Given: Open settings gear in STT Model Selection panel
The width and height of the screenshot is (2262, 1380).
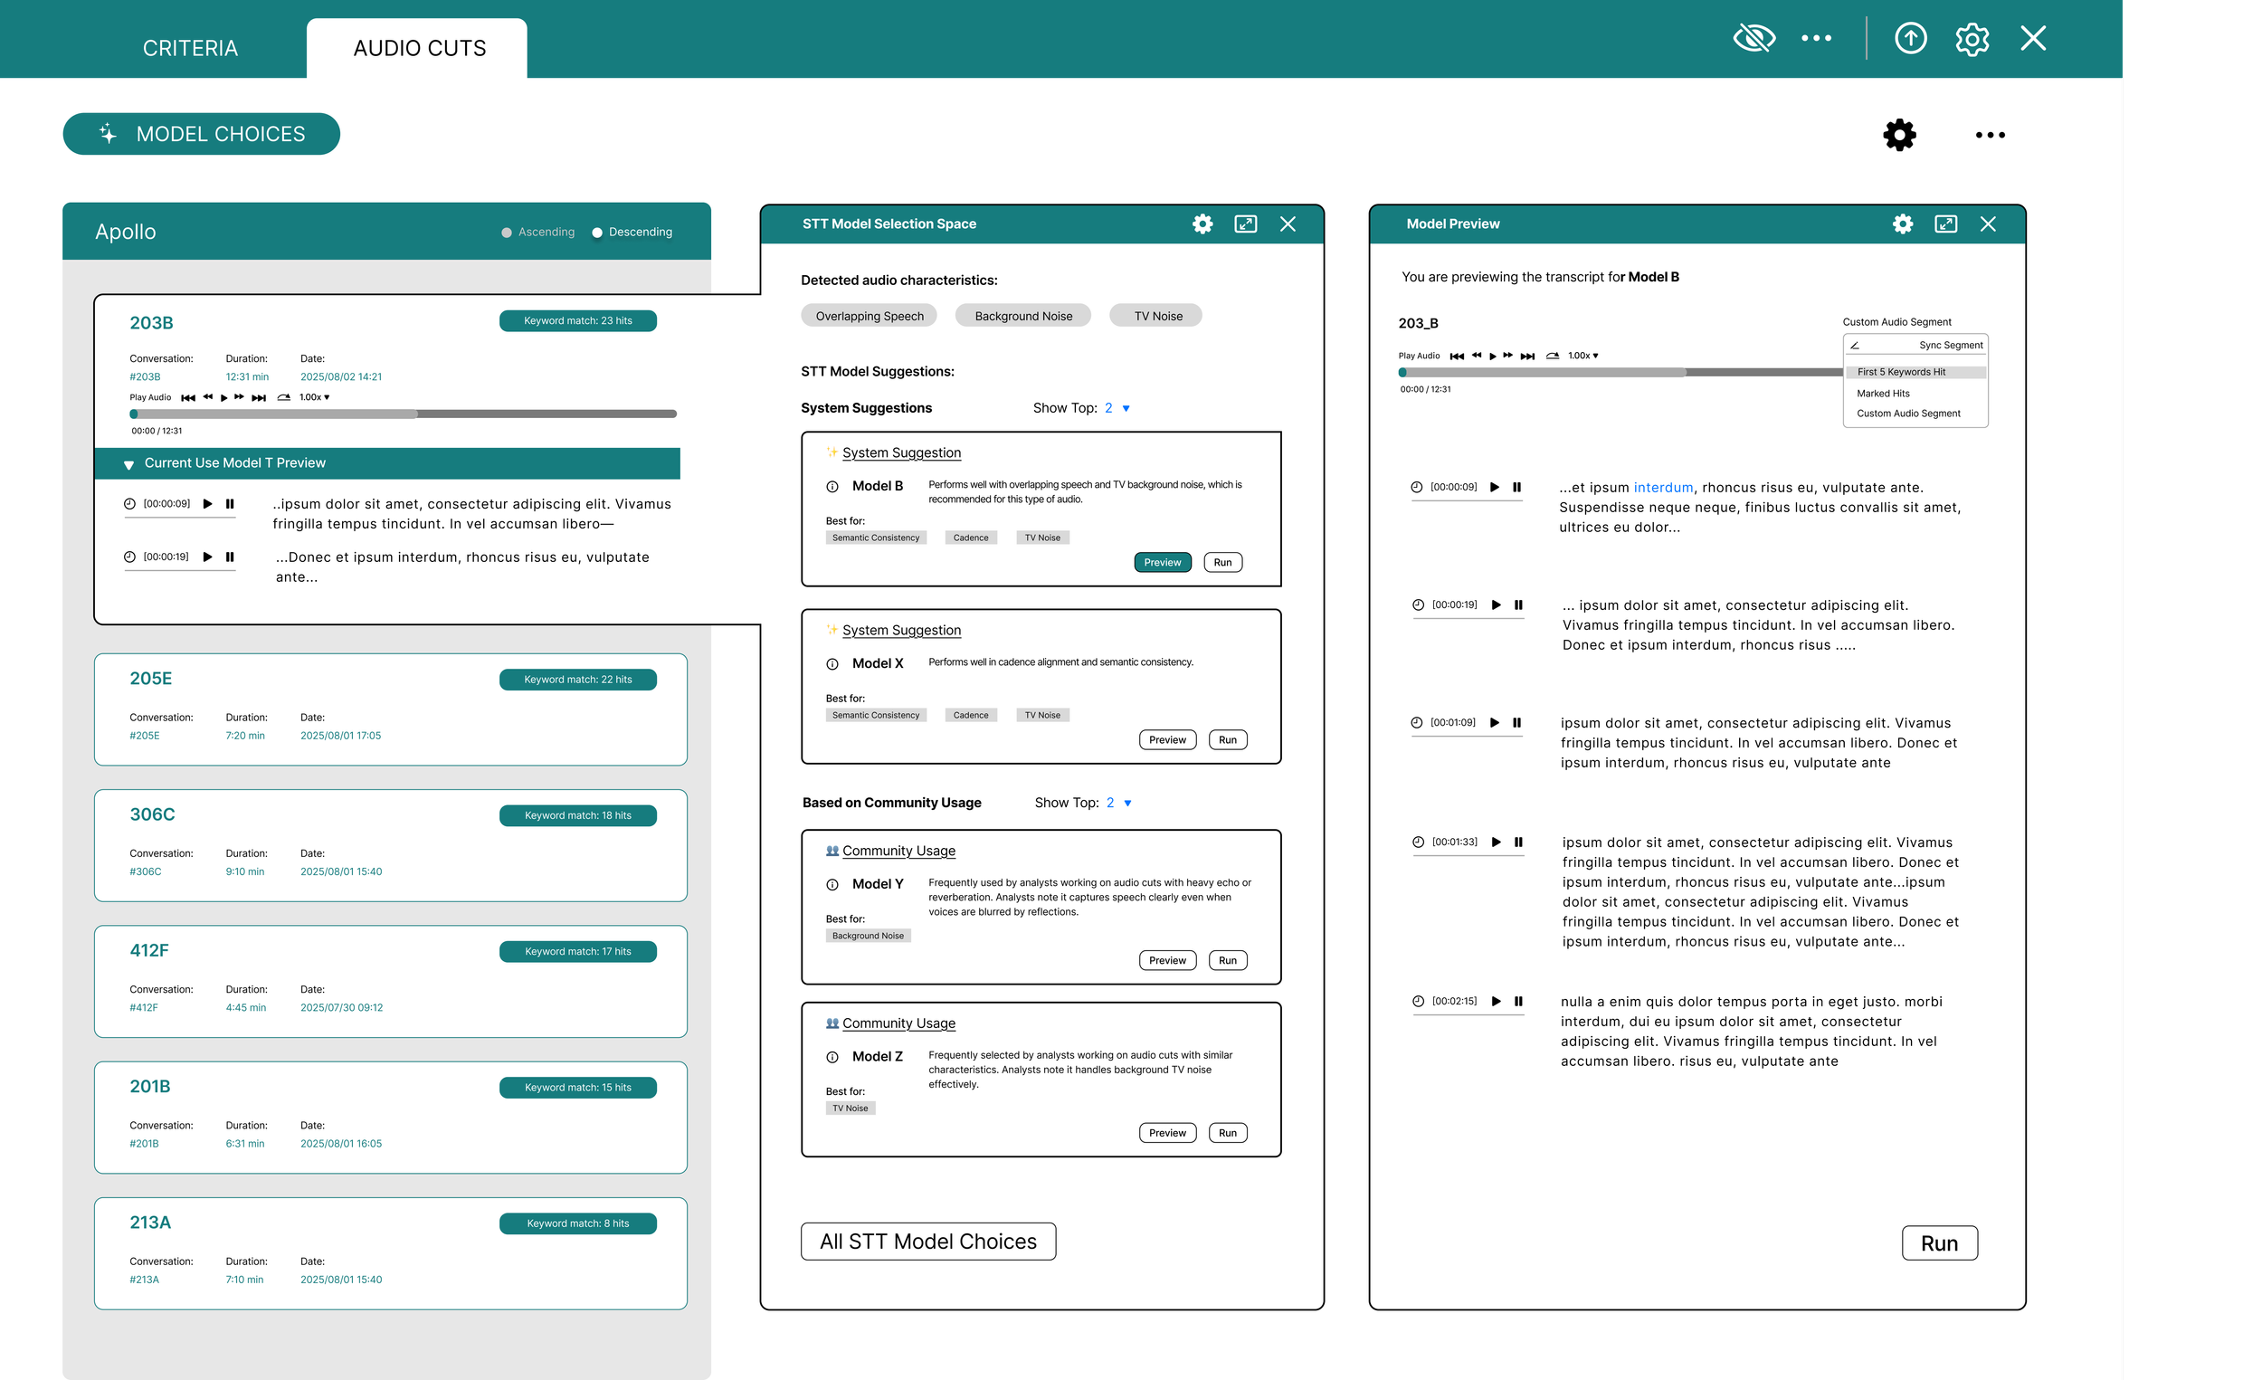Looking at the screenshot, I should click(x=1202, y=224).
